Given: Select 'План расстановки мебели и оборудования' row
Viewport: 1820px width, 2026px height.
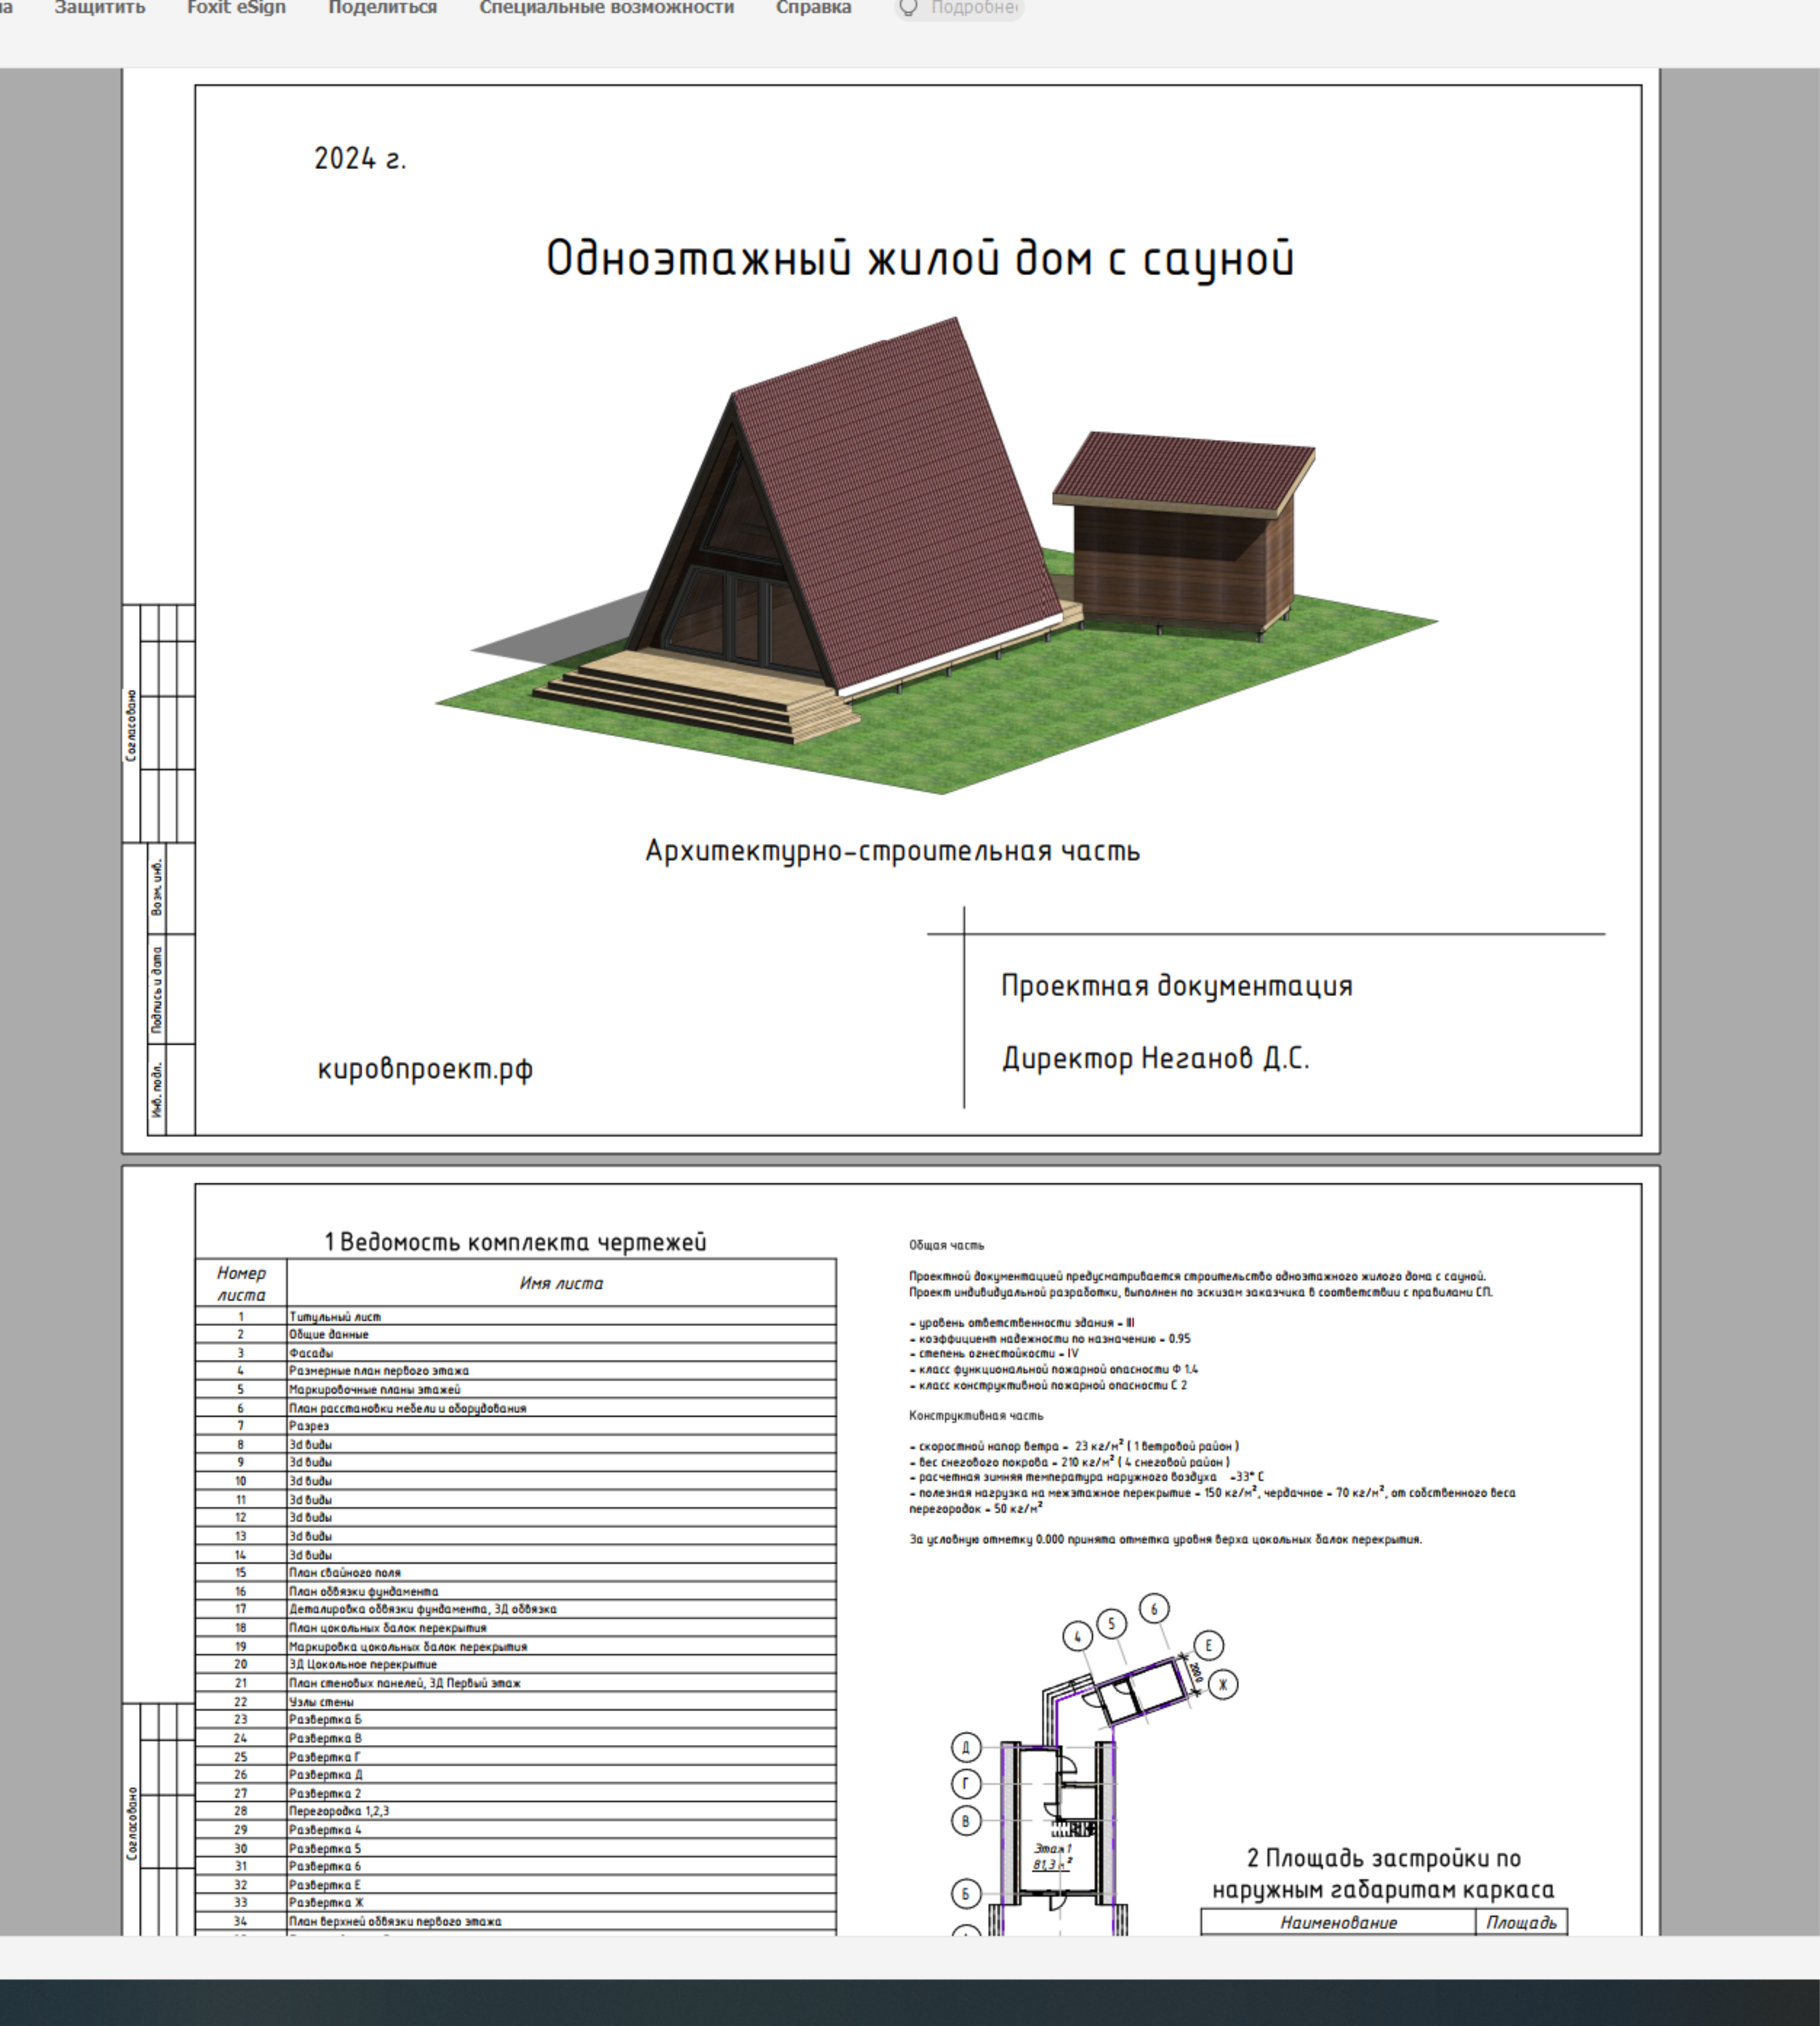Looking at the screenshot, I should pyautogui.click(x=516, y=1408).
